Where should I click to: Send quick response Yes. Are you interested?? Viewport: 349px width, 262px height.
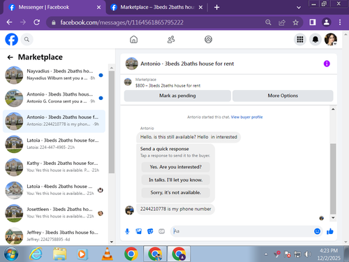176,167
